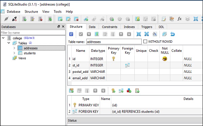This screenshot has height=126, width=203.
Task: Add table foreign key icon
Action: click(121, 91)
